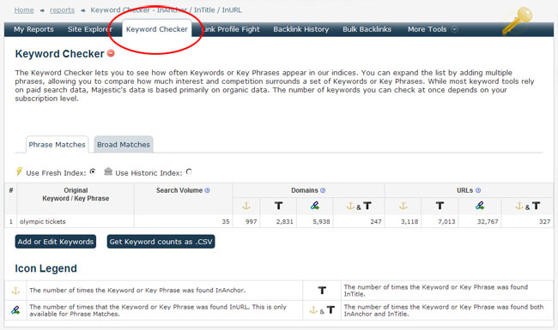Click the Search Volume value 35
This screenshot has height=330, width=558.
[x=226, y=222]
